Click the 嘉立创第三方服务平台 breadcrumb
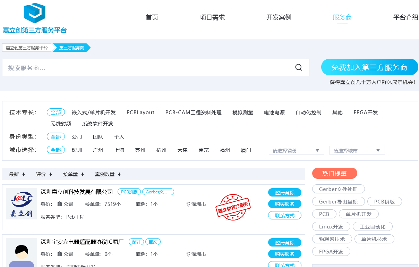Image resolution: width=419 pixels, height=267 pixels. click(x=27, y=48)
